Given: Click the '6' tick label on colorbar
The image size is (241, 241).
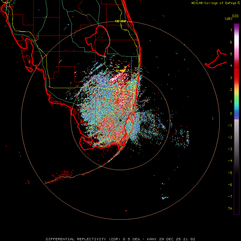Looking at the screenshot, I should click(231, 42).
